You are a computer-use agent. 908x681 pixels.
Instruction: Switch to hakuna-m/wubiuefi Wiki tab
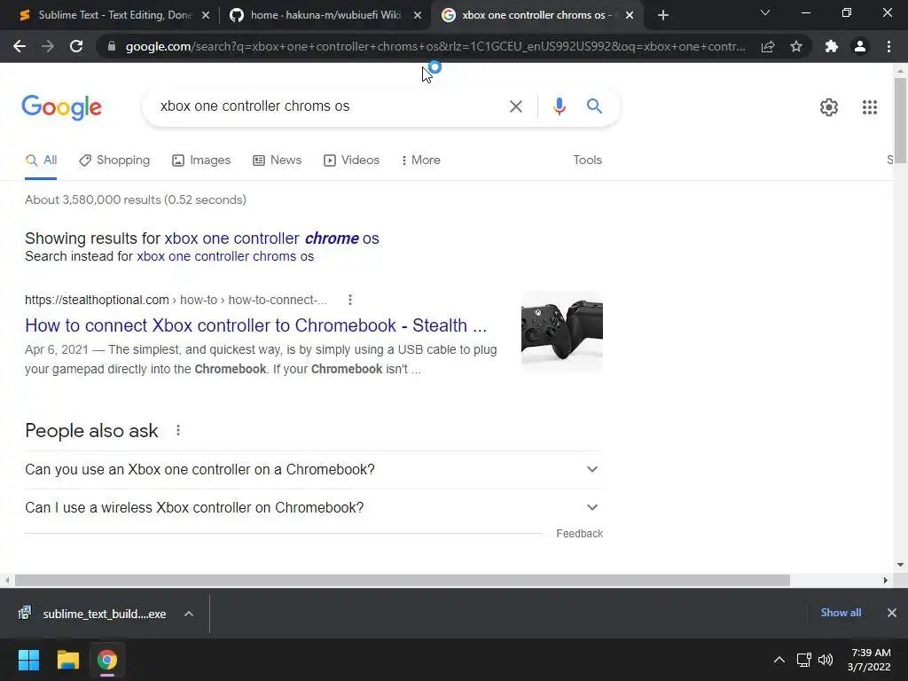click(325, 16)
